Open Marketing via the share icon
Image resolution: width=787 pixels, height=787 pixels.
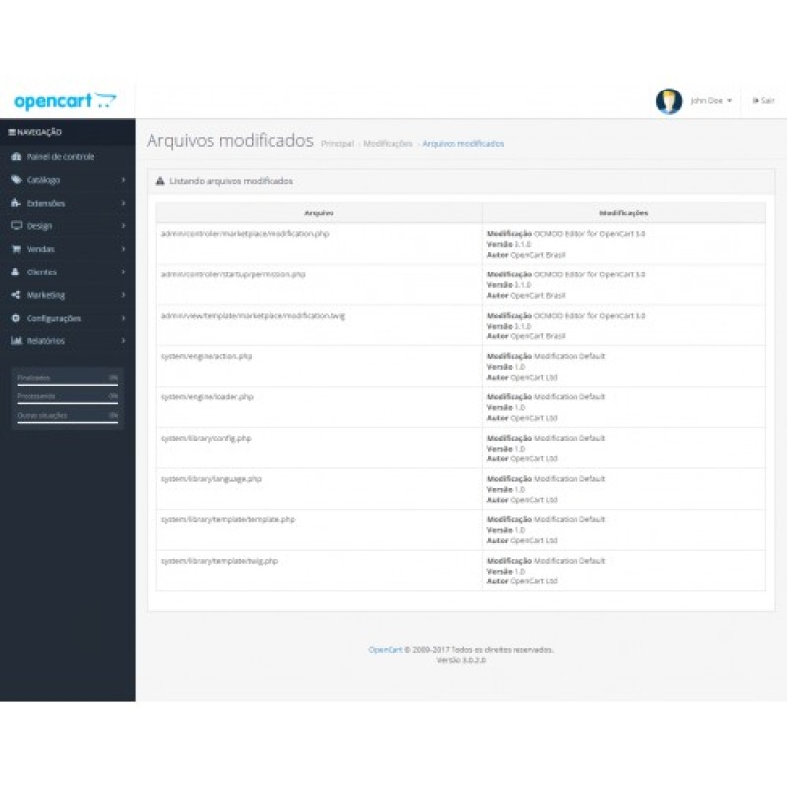15,295
